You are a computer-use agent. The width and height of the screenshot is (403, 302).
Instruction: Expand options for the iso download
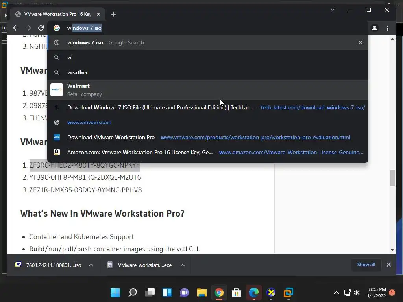pos(91,265)
